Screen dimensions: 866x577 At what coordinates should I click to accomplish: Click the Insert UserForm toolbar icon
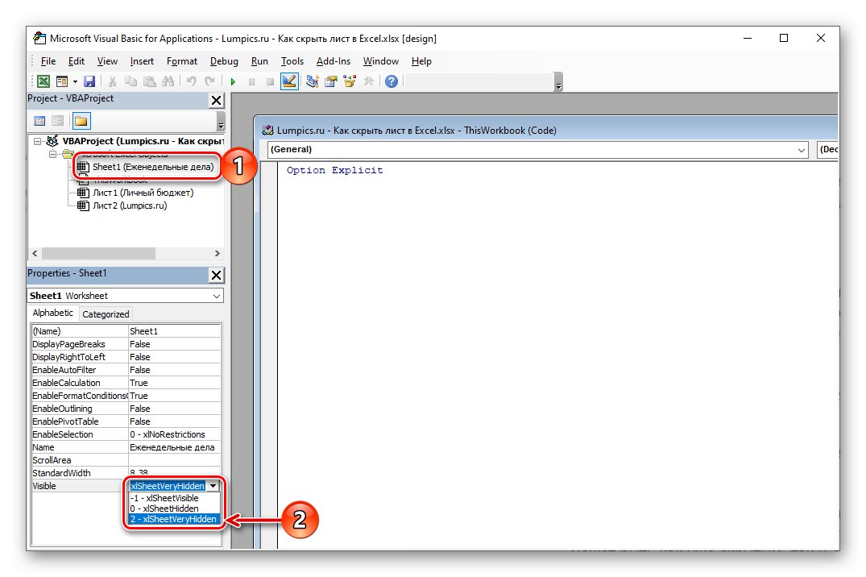point(62,82)
